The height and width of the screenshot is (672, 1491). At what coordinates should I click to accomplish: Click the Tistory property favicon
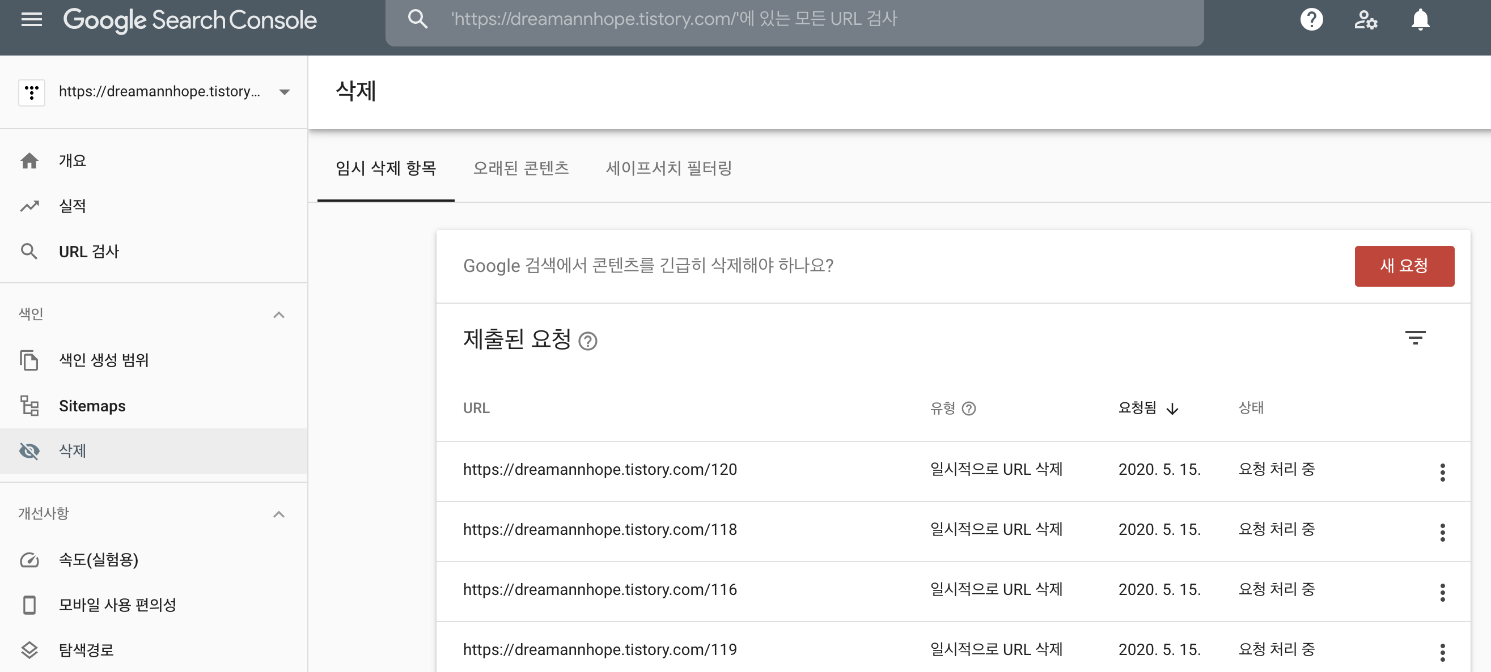(31, 92)
